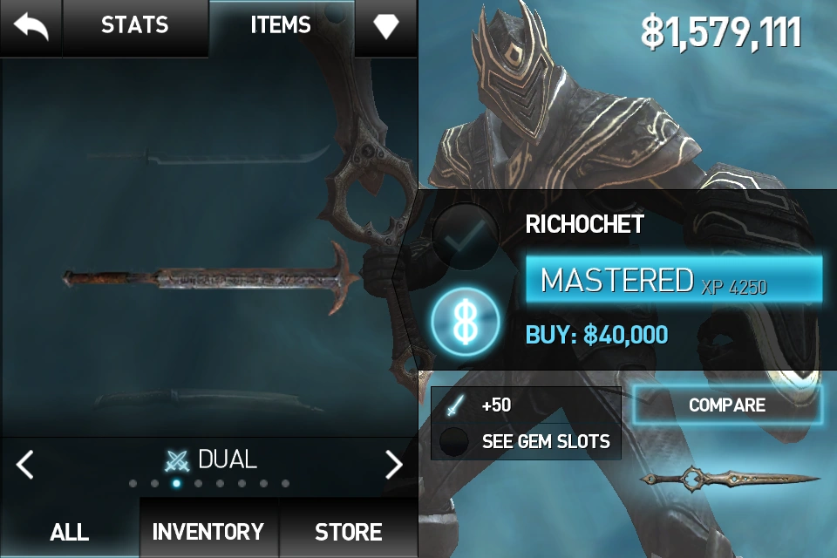The image size is (837, 558).
Task: Select the empty gem slot circle
Action: pos(453,441)
